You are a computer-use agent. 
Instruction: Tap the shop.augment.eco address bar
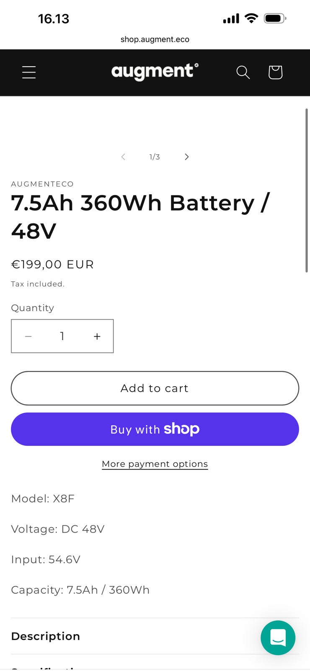pyautogui.click(x=155, y=39)
